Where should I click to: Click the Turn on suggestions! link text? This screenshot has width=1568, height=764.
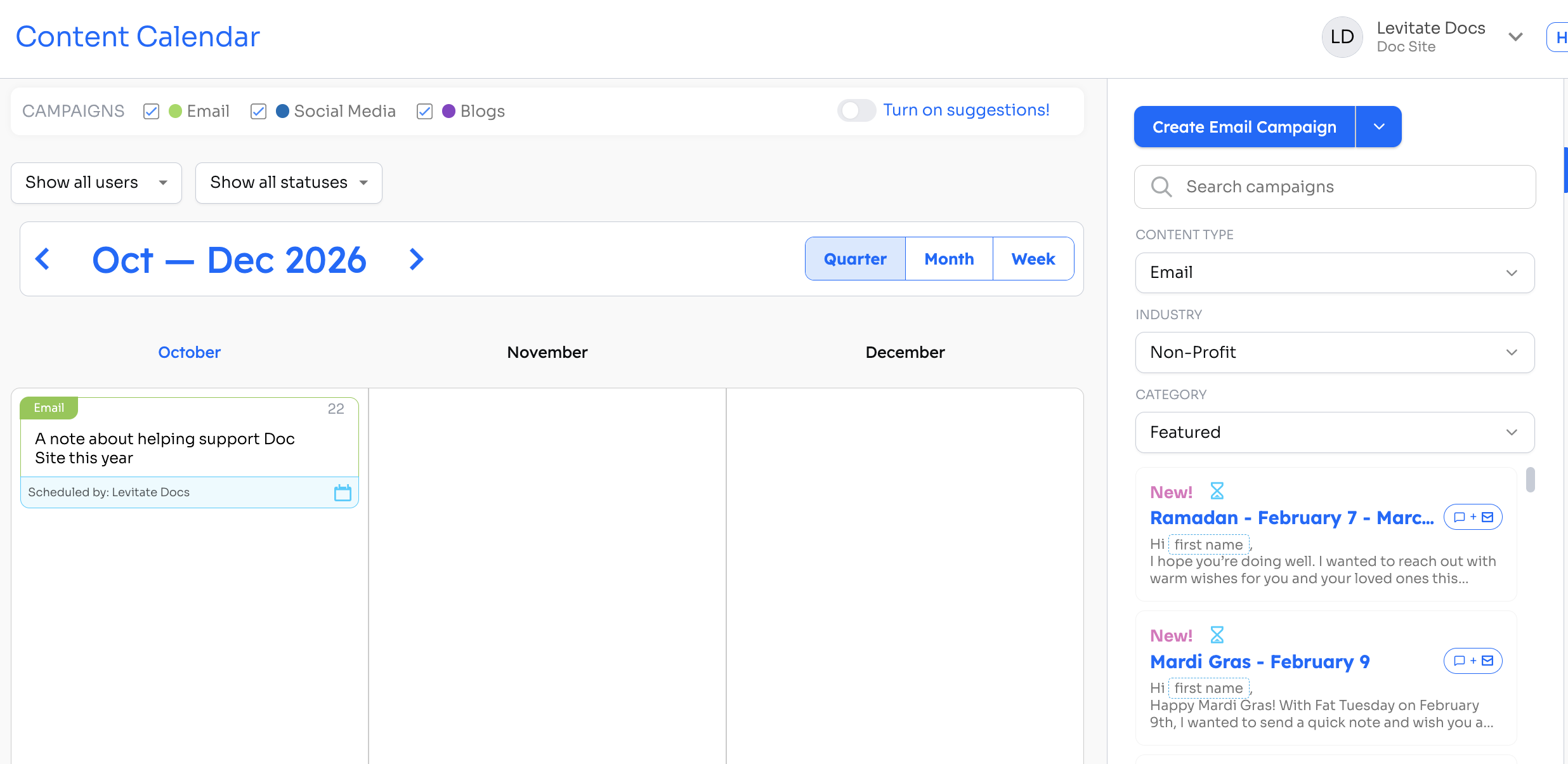pos(966,110)
